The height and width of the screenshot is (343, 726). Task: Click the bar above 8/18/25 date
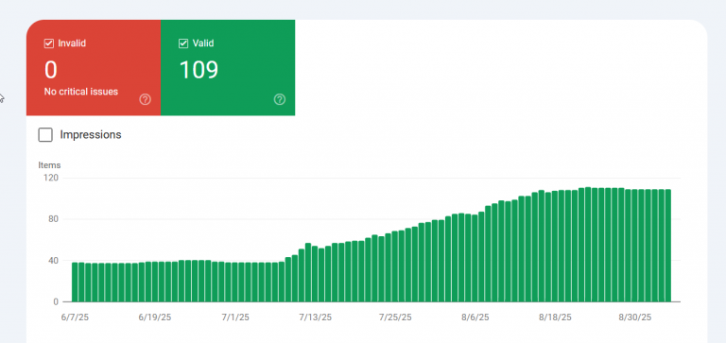[555, 247]
